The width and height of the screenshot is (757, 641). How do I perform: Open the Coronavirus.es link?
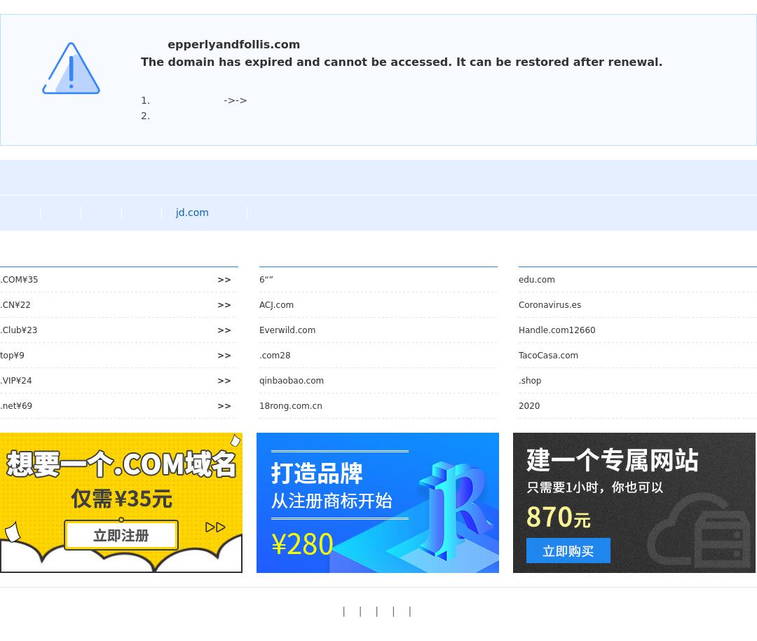pos(550,305)
